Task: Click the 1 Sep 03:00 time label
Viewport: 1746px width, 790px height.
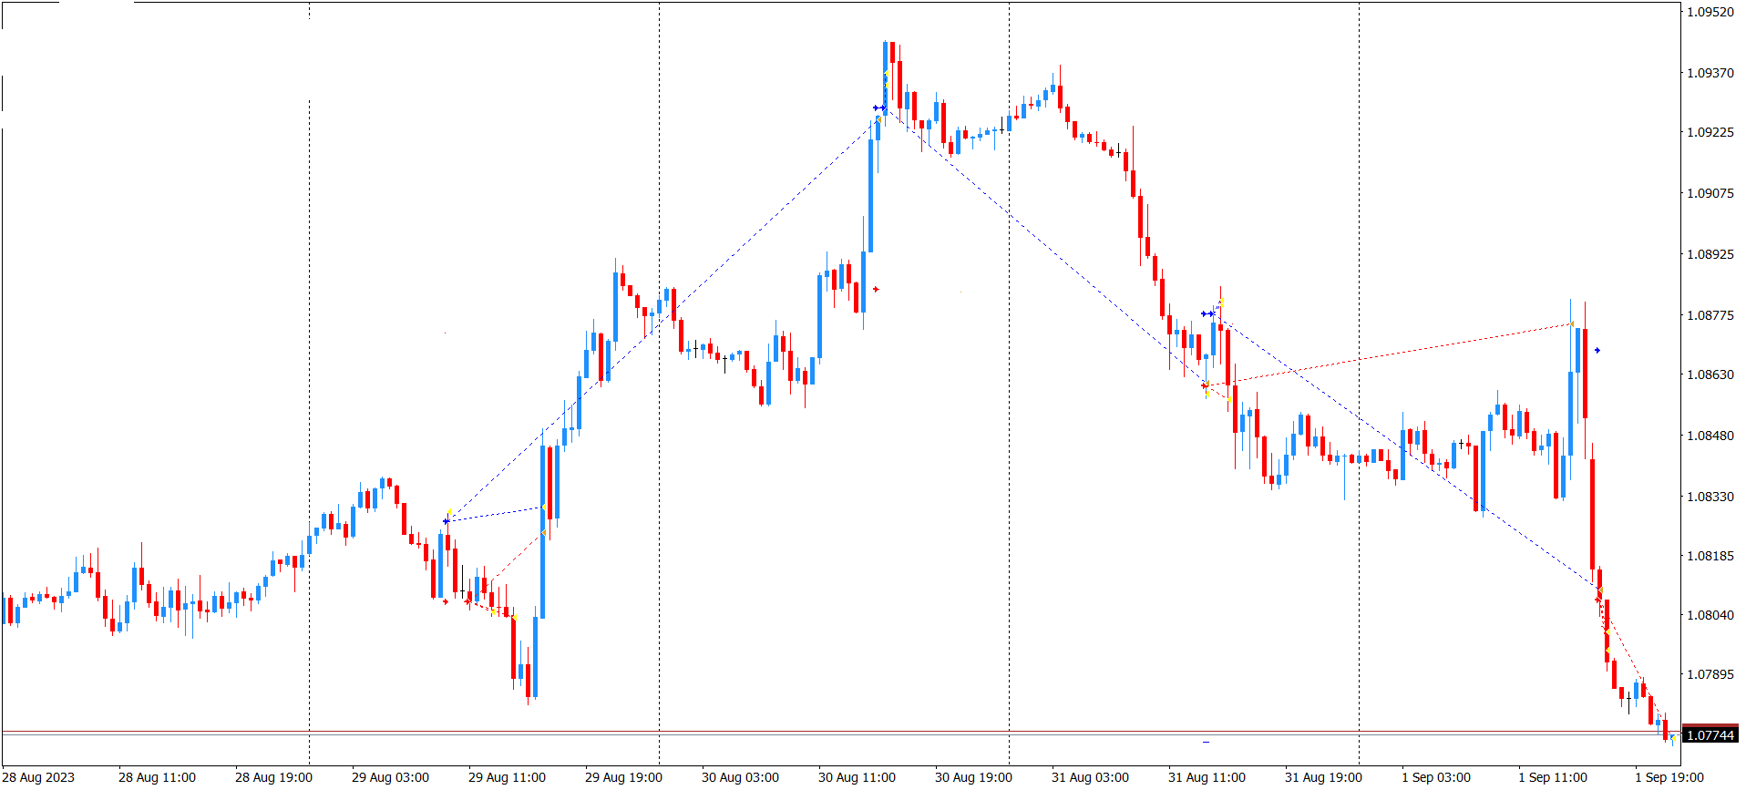Action: pyautogui.click(x=1436, y=777)
